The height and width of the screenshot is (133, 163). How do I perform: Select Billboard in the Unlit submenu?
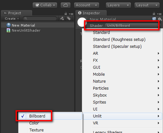point(50,116)
